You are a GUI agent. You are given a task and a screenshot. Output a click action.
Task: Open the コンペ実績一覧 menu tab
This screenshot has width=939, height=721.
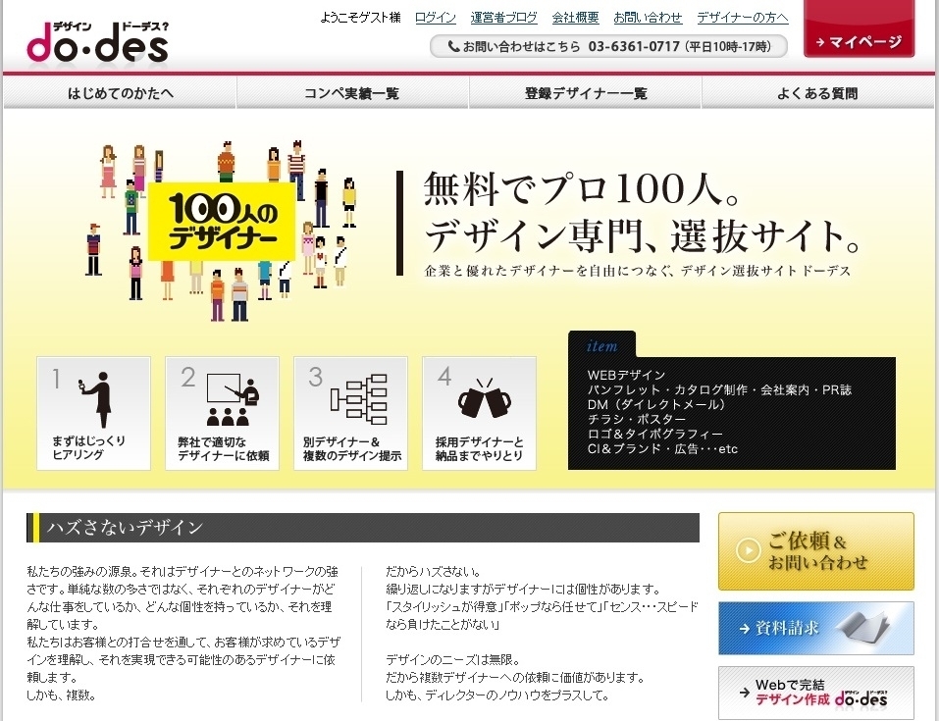tap(352, 93)
